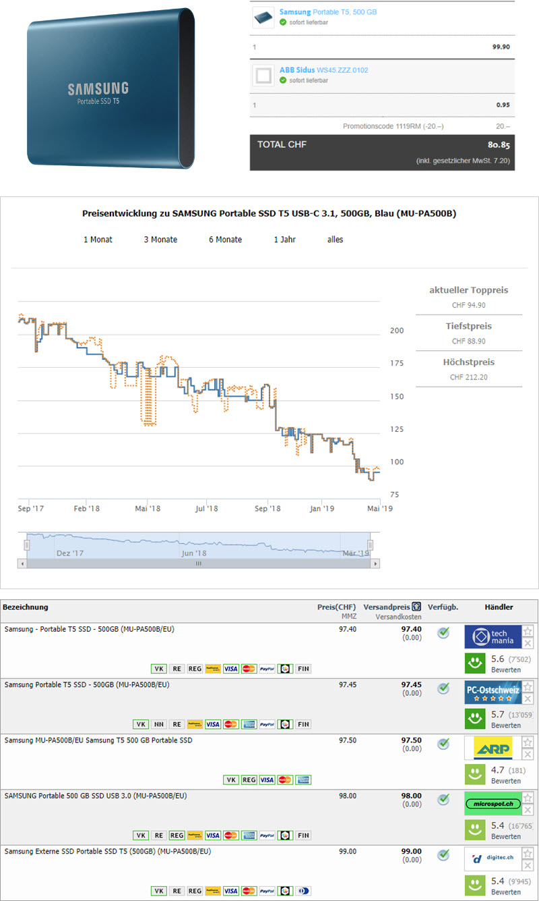The height and width of the screenshot is (901, 539).
Task: Click the FIN badge in the tech mania row
Action: pyautogui.click(x=303, y=669)
